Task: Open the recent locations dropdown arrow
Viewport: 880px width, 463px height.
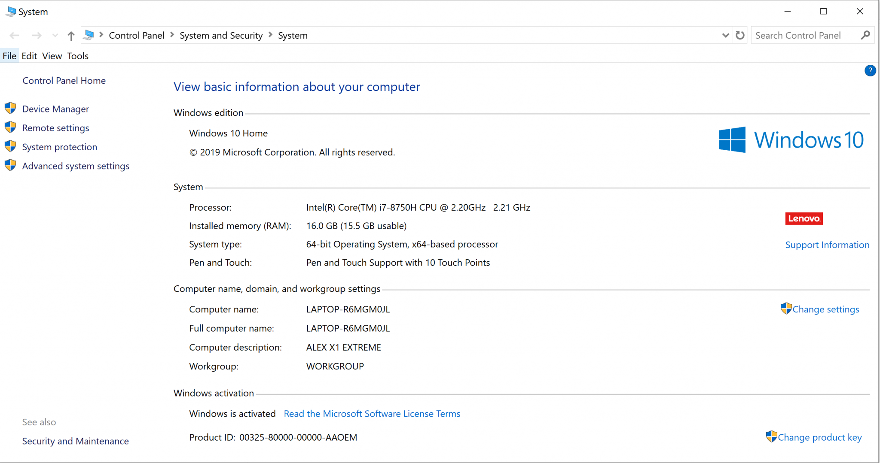Action: (55, 36)
